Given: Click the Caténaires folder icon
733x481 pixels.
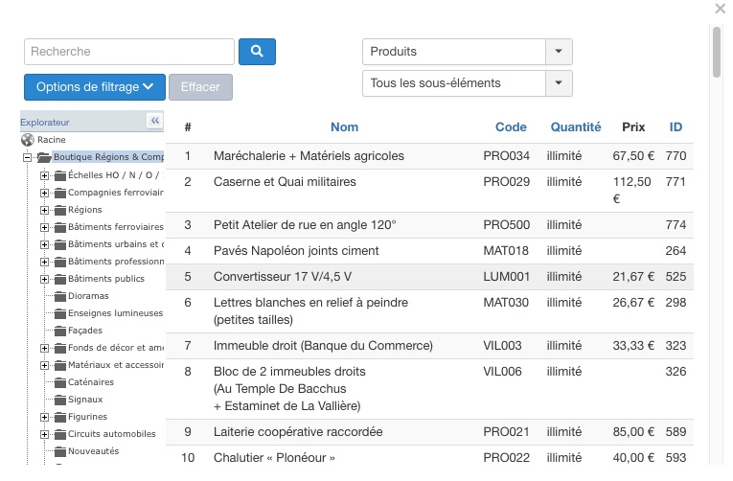Looking at the screenshot, I should click(x=59, y=382).
